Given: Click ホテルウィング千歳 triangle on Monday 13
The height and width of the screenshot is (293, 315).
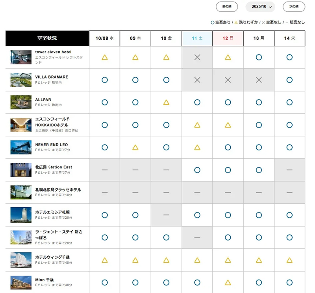Looking at the screenshot, I should pyautogui.click(x=259, y=260).
